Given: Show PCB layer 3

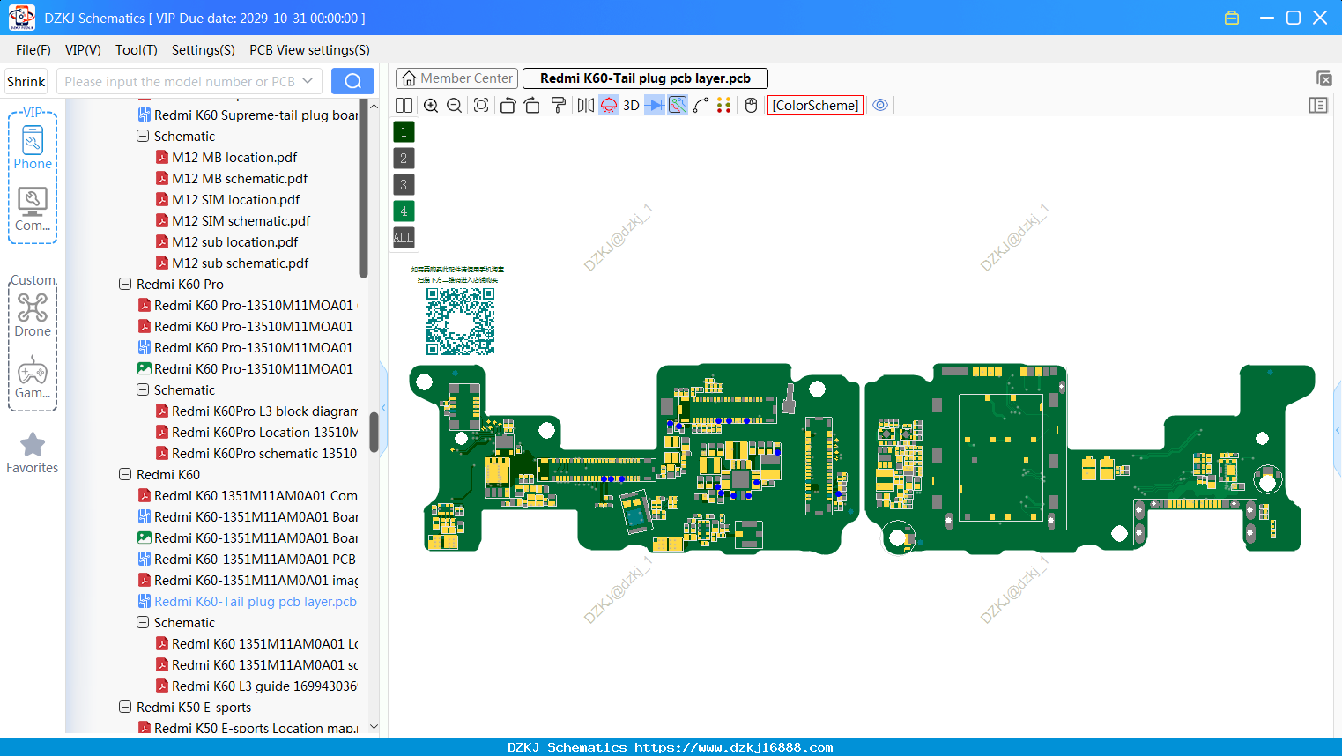Looking at the screenshot, I should [x=404, y=185].
